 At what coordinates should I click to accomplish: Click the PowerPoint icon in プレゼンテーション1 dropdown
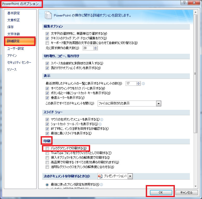point(100,176)
